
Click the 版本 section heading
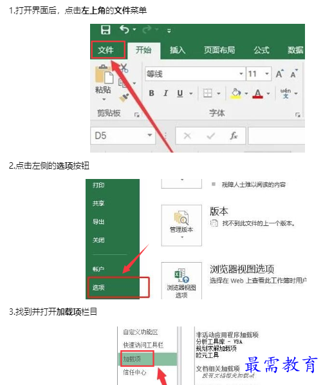219,211
